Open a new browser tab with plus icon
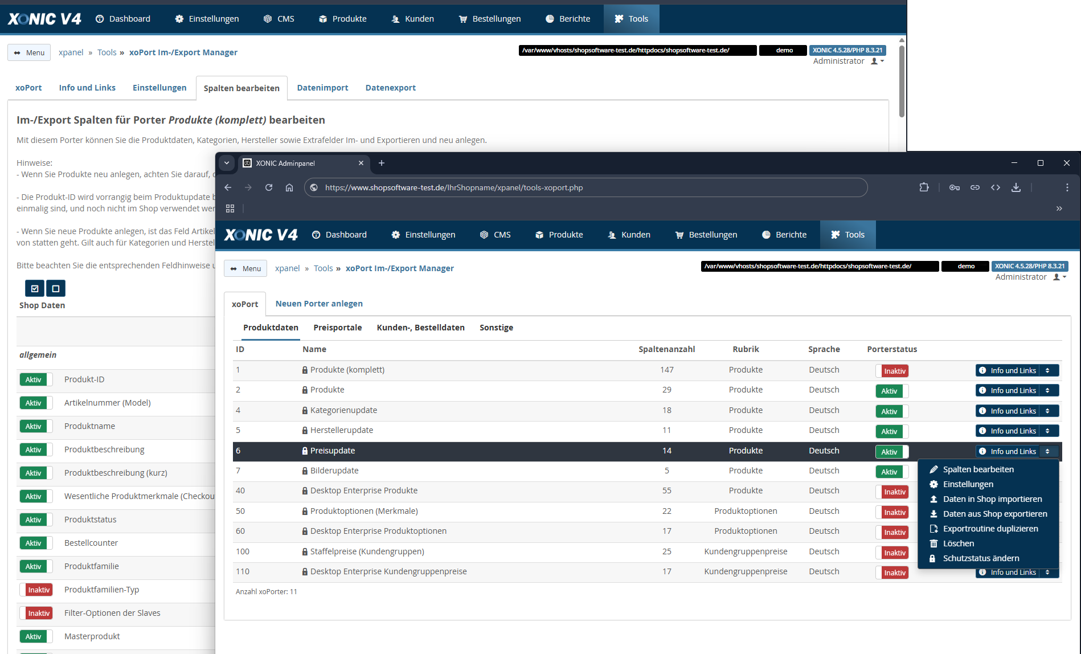This screenshot has width=1081, height=654. (x=382, y=163)
